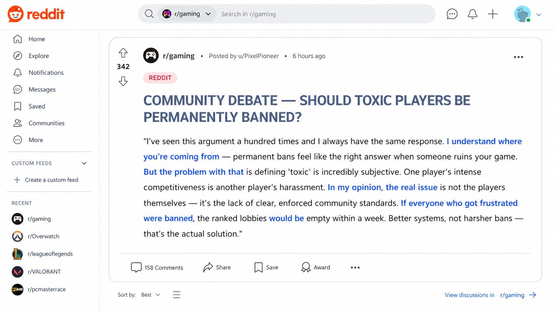
Task: Open the user avatar profile menu
Action: coord(522,14)
